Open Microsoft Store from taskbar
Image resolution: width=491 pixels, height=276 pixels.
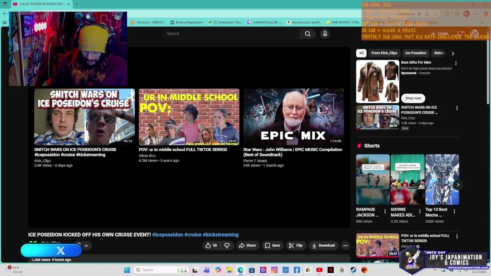coord(252,270)
